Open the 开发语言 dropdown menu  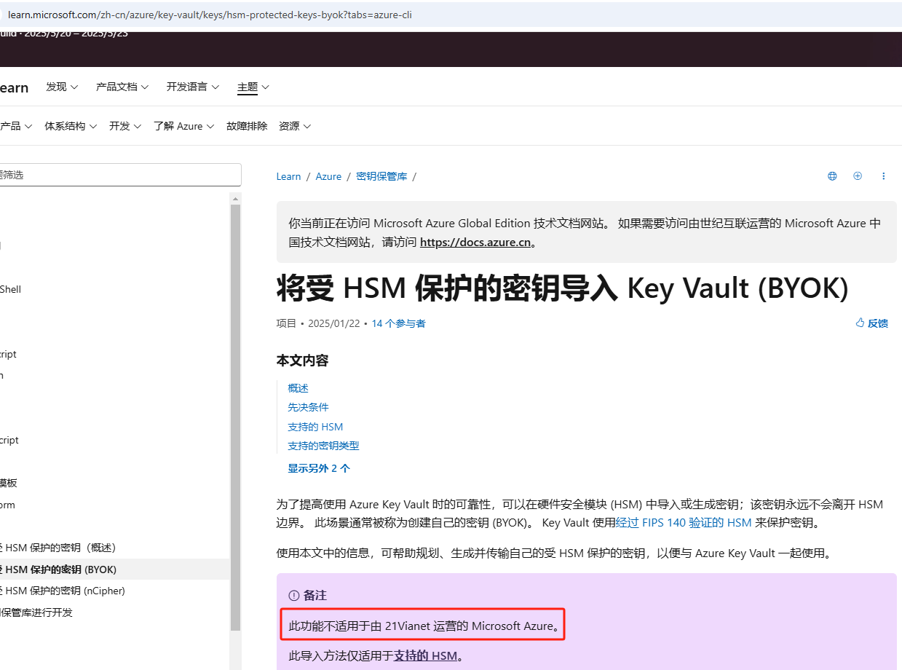[192, 87]
